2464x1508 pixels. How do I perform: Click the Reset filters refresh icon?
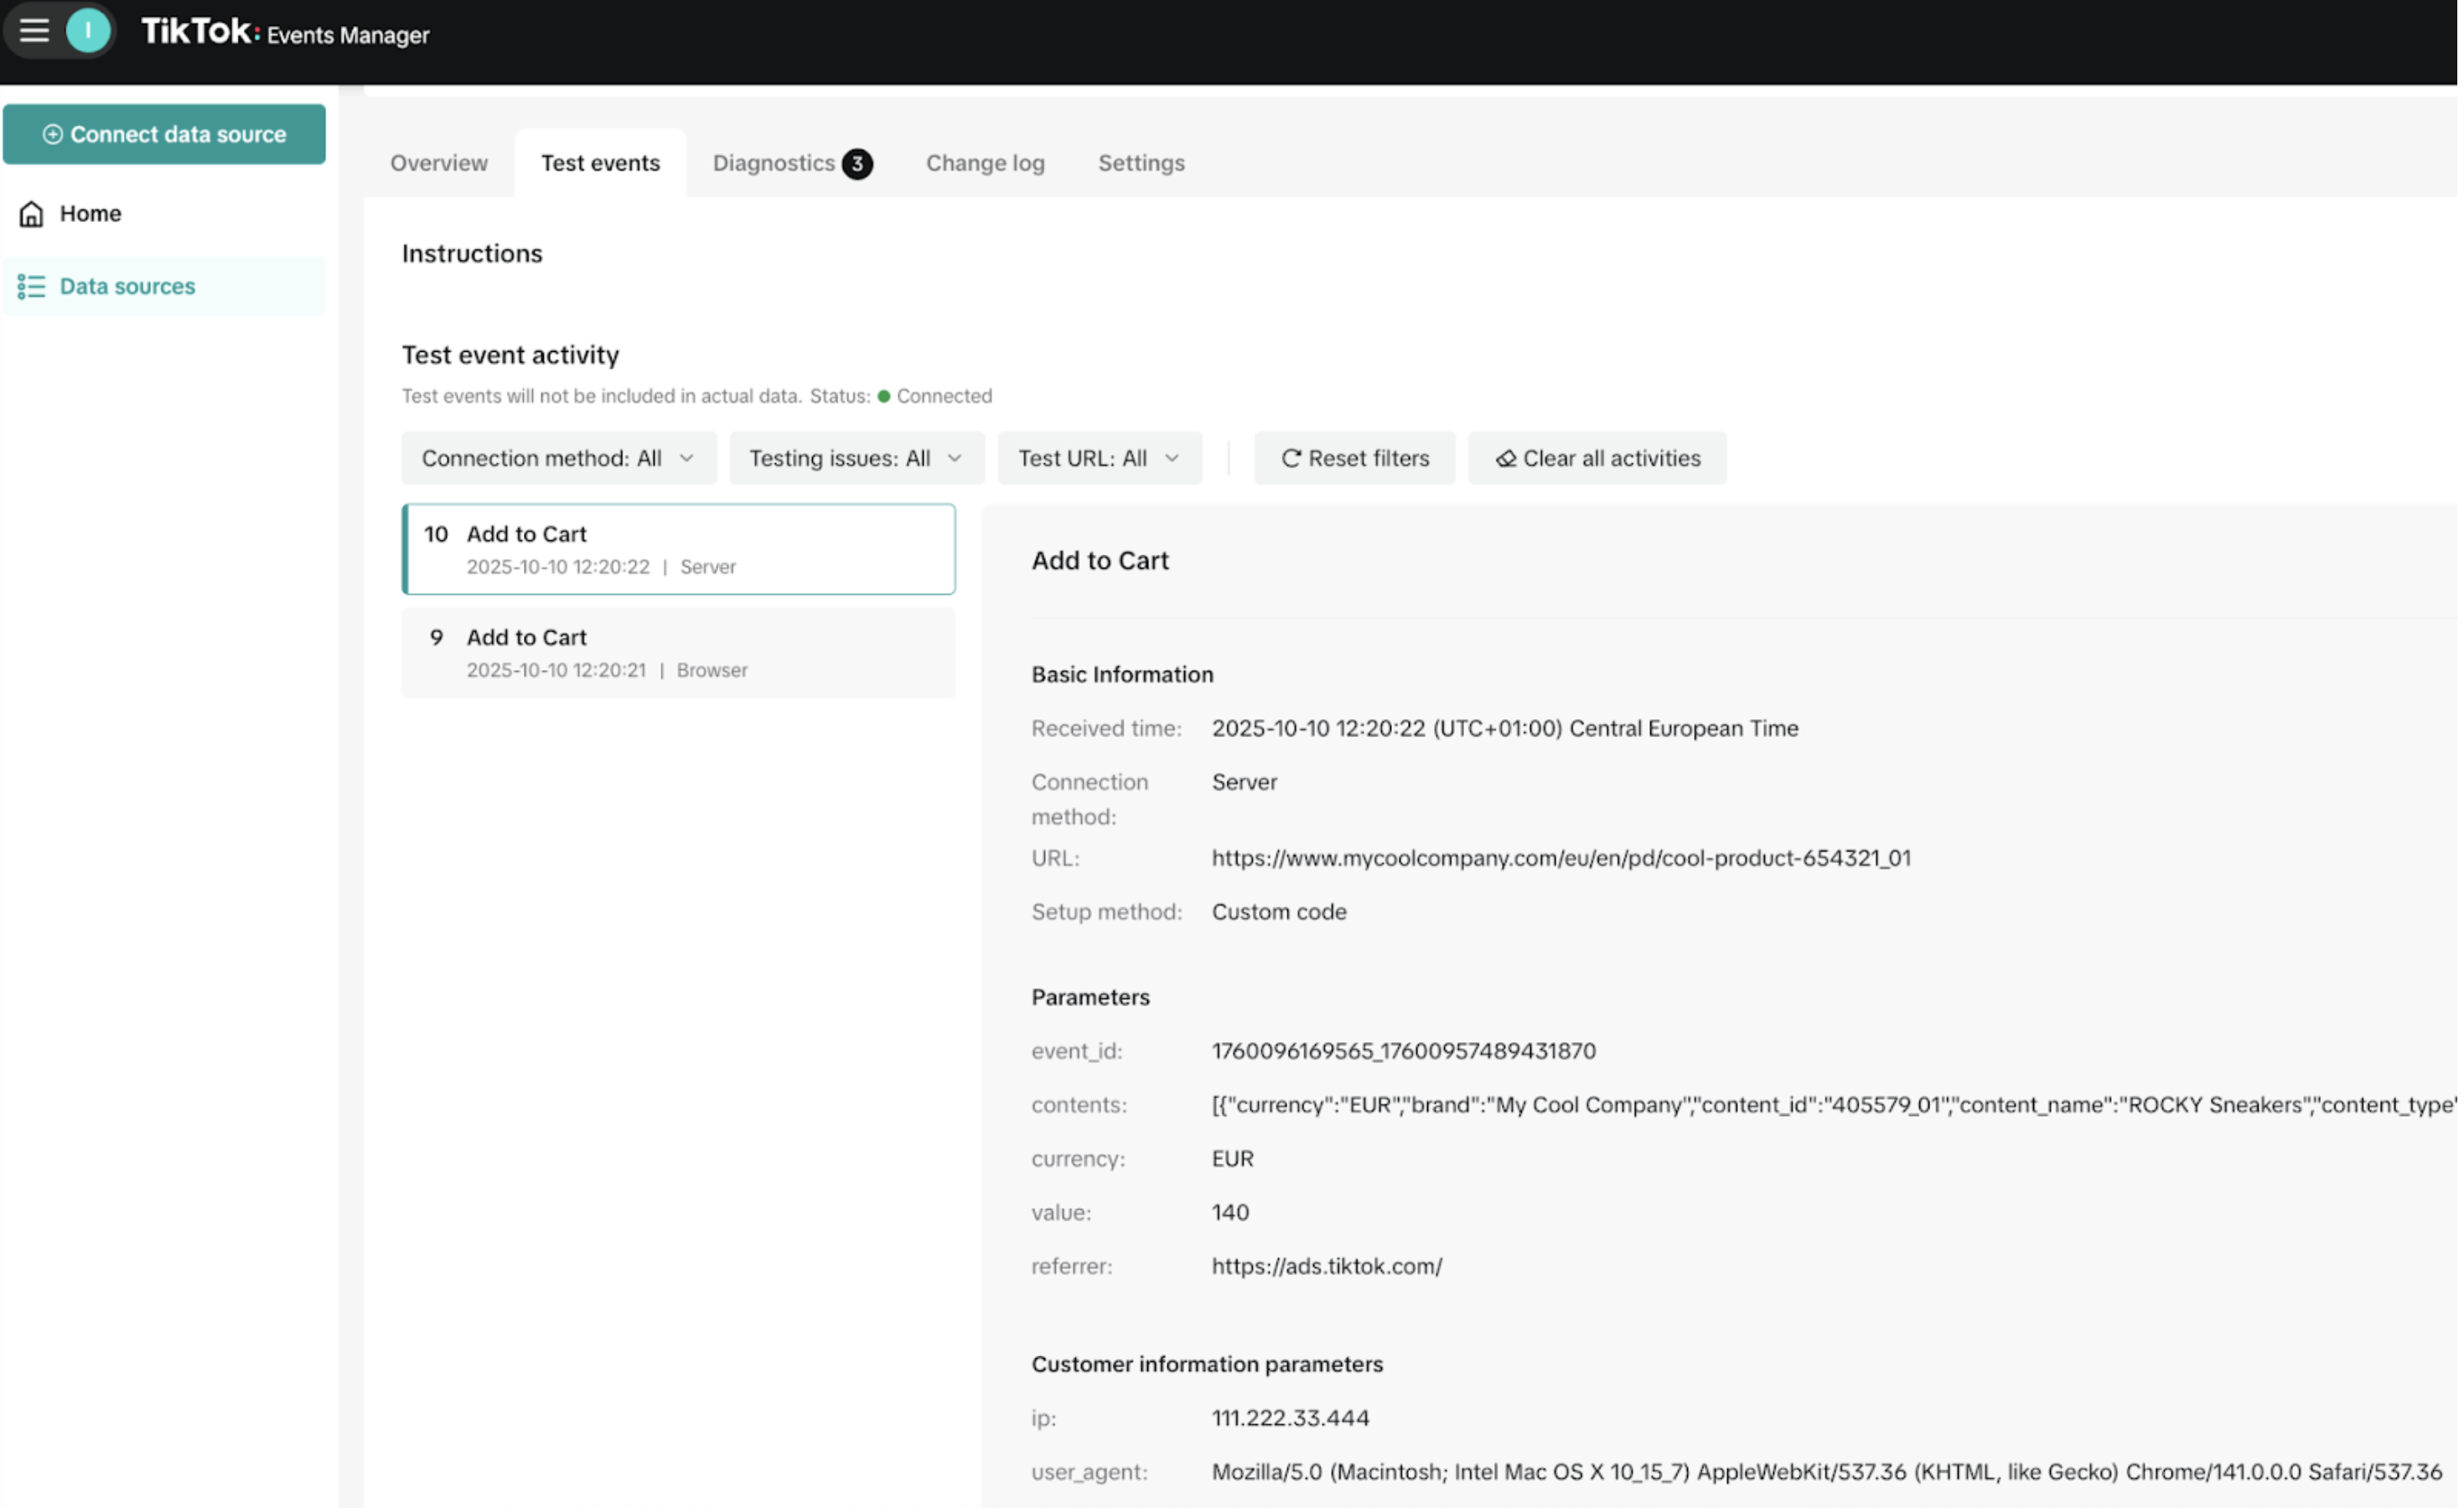(1291, 459)
